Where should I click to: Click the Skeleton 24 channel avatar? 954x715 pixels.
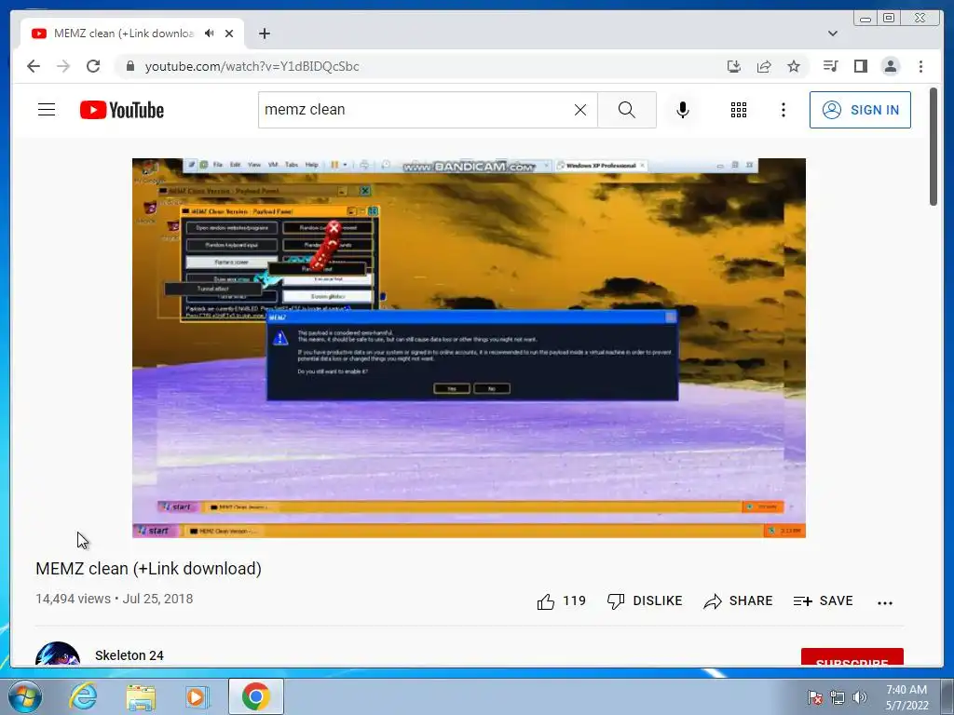[x=58, y=654]
